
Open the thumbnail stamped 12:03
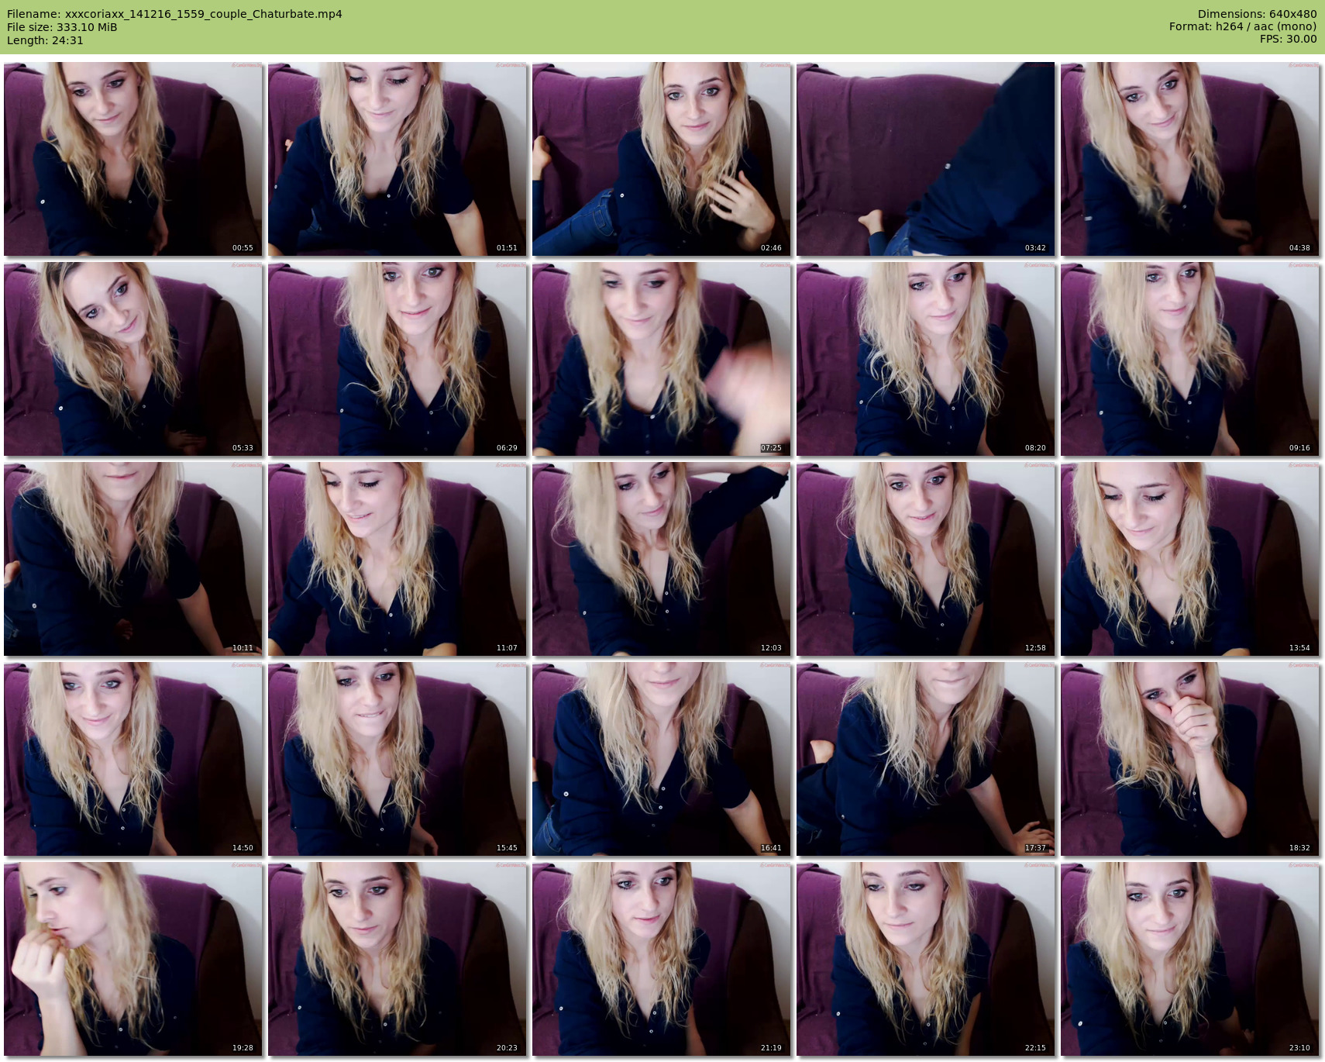point(662,559)
